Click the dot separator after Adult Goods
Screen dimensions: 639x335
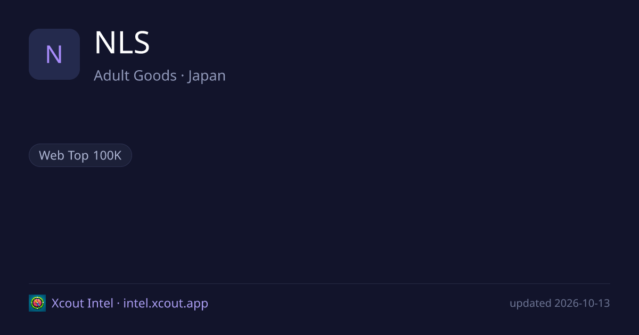pos(182,77)
